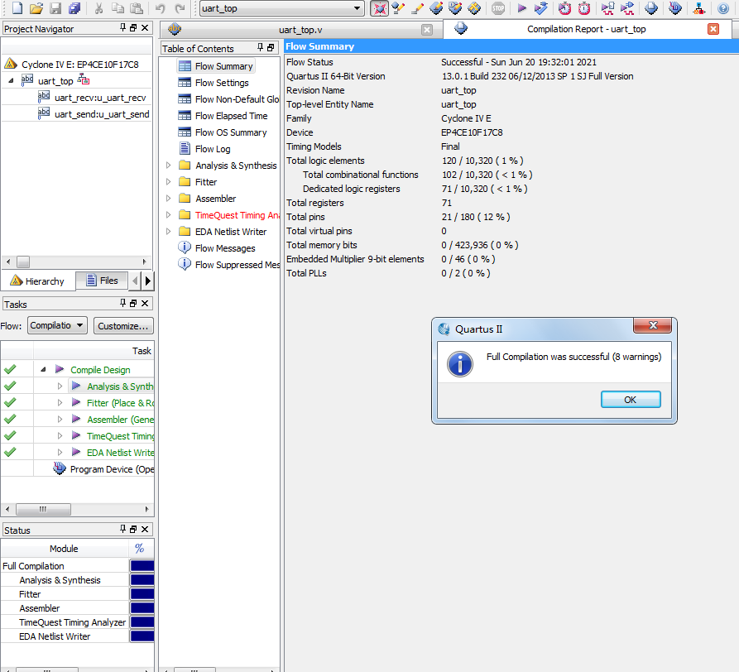Toggle the pin on Table of Contents

click(x=260, y=48)
